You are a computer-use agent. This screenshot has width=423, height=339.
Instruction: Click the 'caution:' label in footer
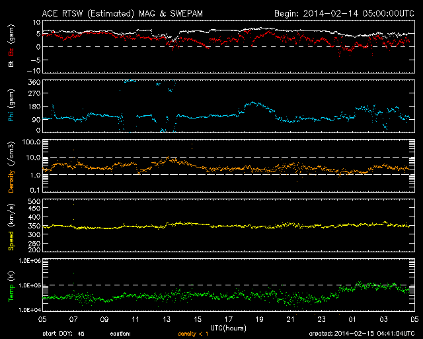pyautogui.click(x=120, y=334)
